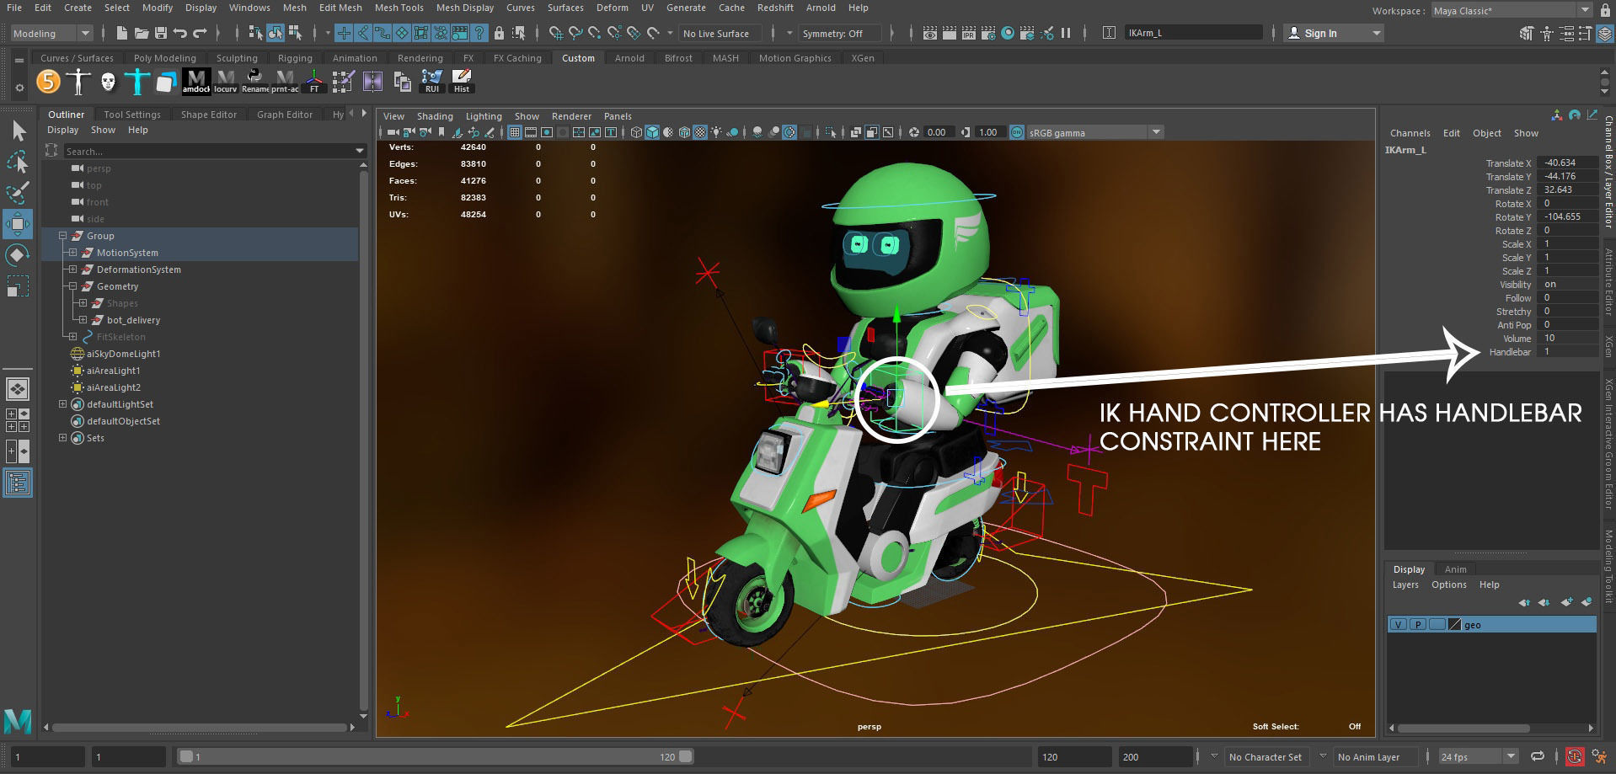This screenshot has width=1616, height=774.
Task: Toggle V visibility on geo layer
Action: (x=1399, y=624)
